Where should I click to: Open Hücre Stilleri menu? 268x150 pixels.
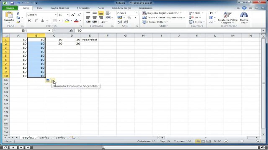pos(155,22)
